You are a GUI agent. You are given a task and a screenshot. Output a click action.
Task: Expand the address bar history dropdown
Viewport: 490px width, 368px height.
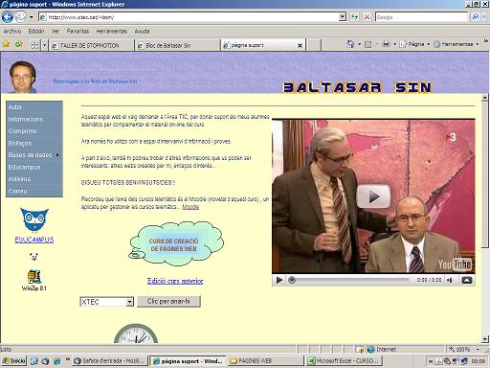point(343,17)
